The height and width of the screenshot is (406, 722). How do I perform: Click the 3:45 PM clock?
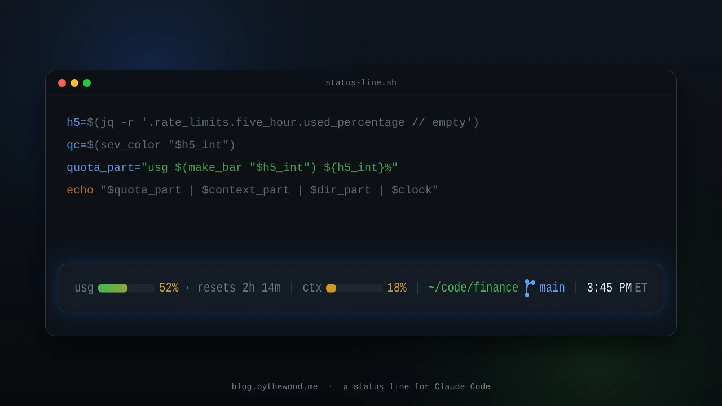tap(609, 288)
